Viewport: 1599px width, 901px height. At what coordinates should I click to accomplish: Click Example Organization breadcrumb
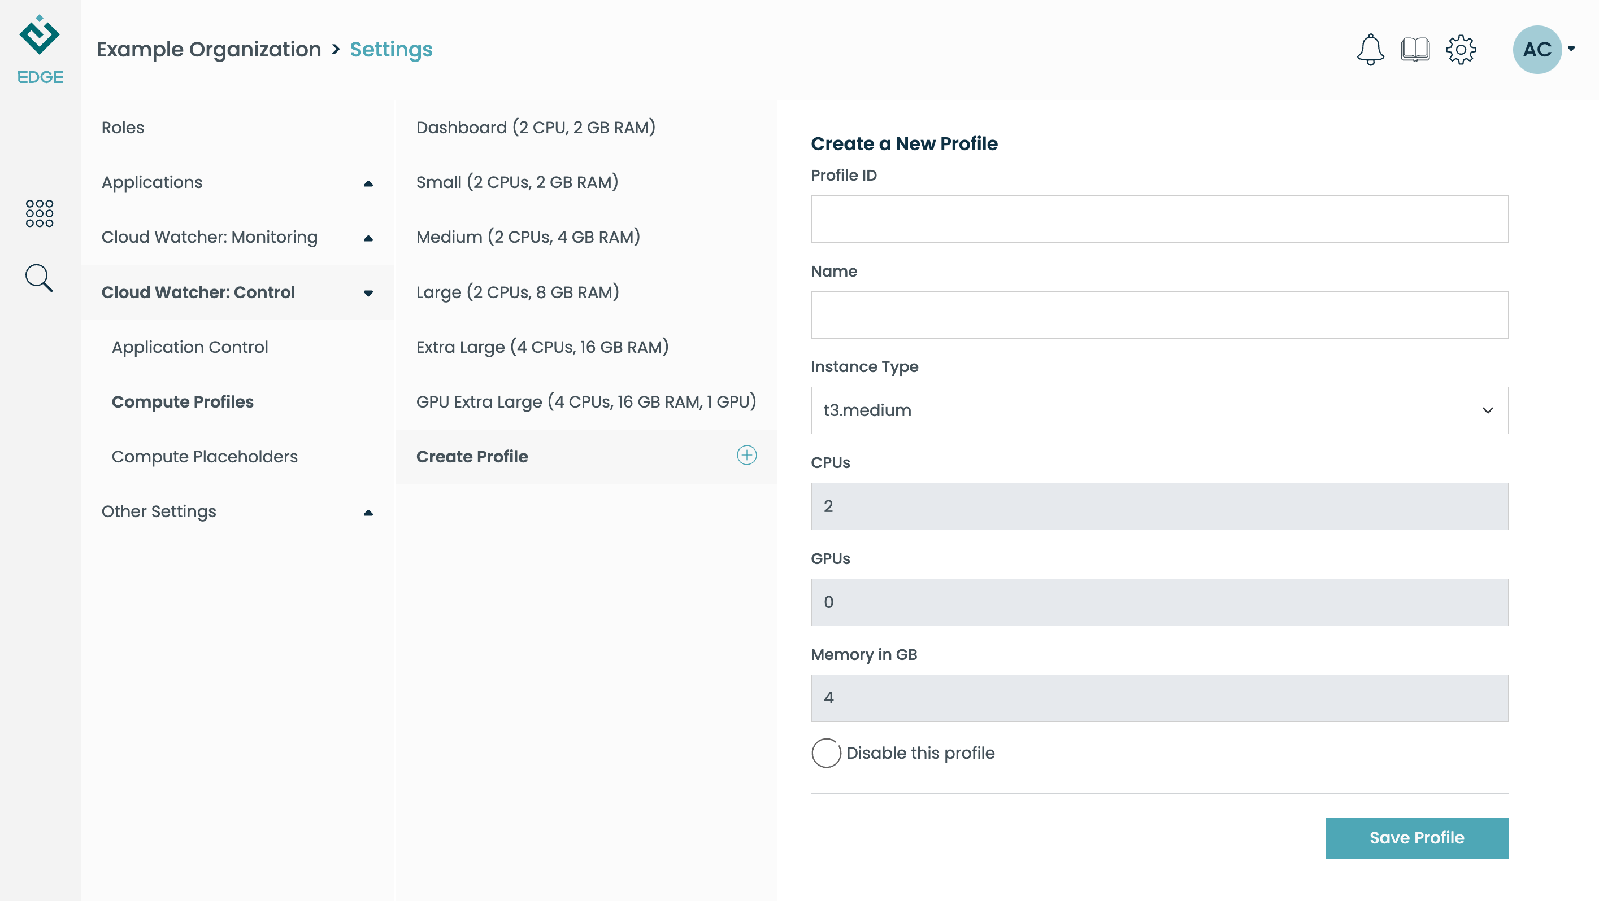[x=208, y=49]
